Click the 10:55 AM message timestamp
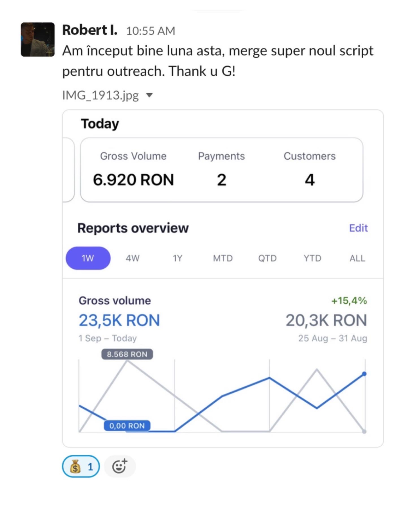The height and width of the screenshot is (509, 407). [x=151, y=31]
